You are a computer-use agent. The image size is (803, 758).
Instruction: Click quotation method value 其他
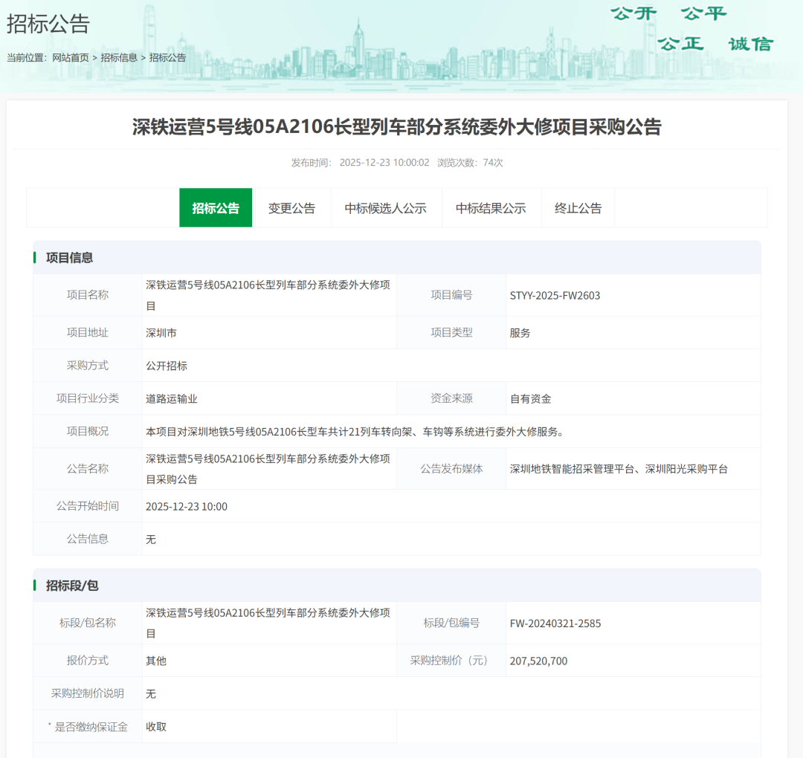point(155,661)
